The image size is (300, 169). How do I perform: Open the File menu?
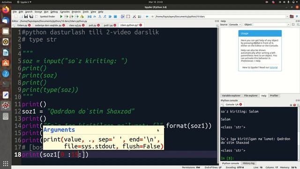pyautogui.click(x=15, y=12)
